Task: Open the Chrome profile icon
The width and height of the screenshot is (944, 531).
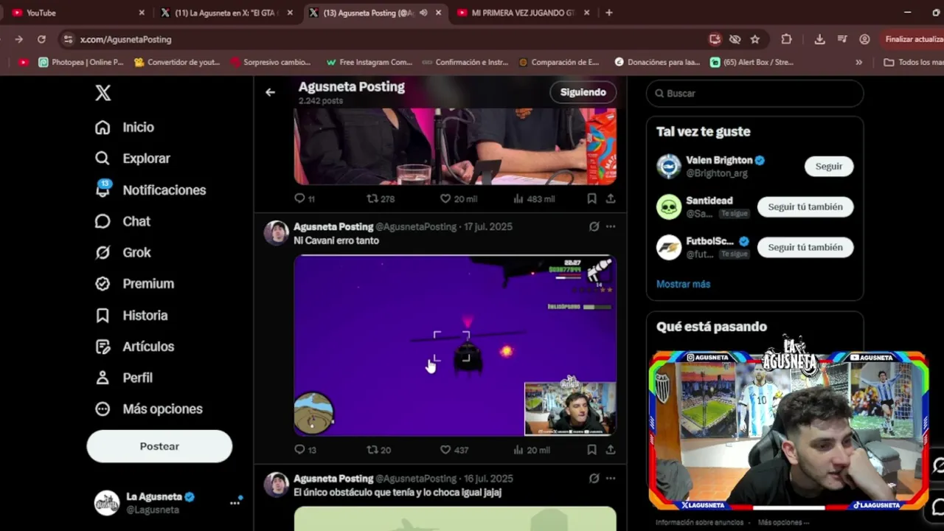Action: point(864,39)
